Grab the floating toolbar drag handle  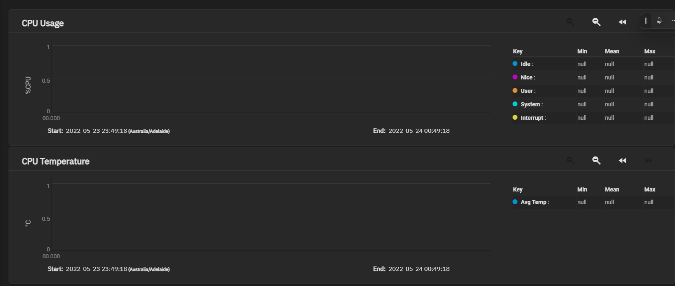tap(646, 21)
